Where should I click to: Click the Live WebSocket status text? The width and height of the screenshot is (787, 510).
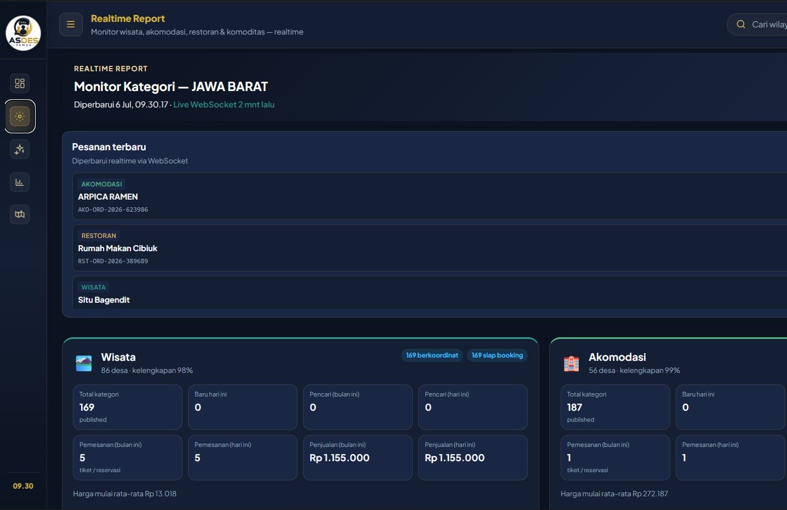[224, 105]
